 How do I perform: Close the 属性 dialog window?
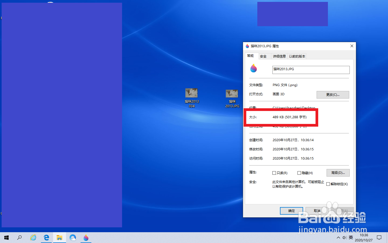click(x=352, y=46)
